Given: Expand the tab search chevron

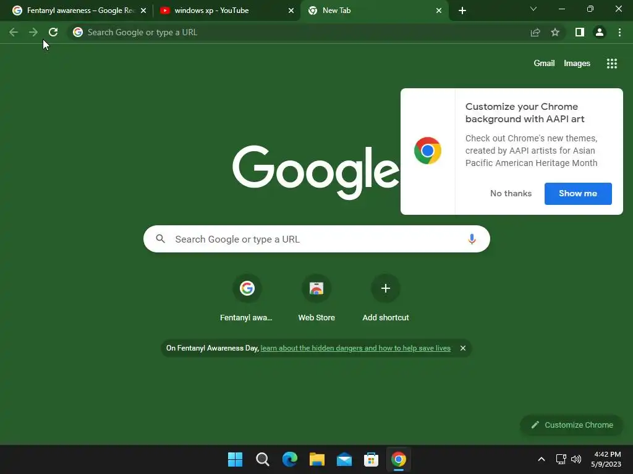Looking at the screenshot, I should point(533,9).
